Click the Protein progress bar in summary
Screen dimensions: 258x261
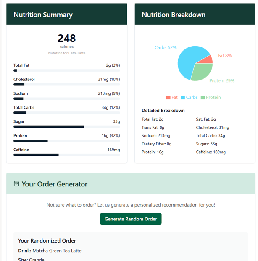(x=67, y=141)
